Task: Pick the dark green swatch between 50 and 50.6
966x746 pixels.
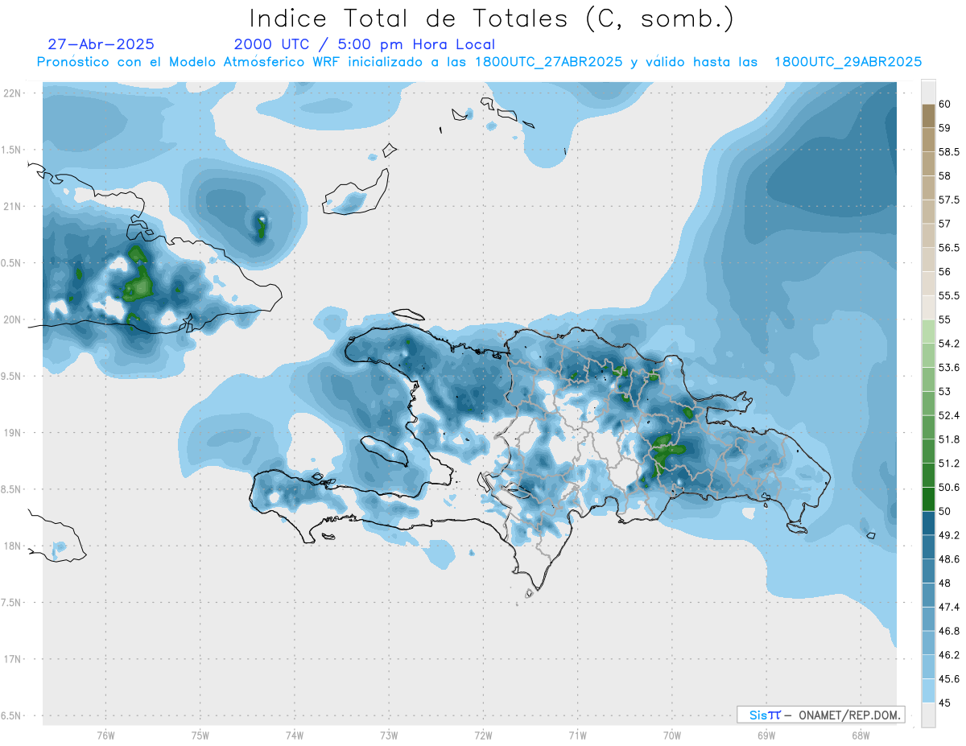Action: (928, 499)
